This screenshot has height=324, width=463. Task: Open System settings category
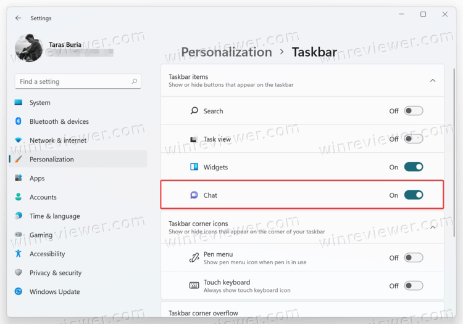(x=78, y=102)
